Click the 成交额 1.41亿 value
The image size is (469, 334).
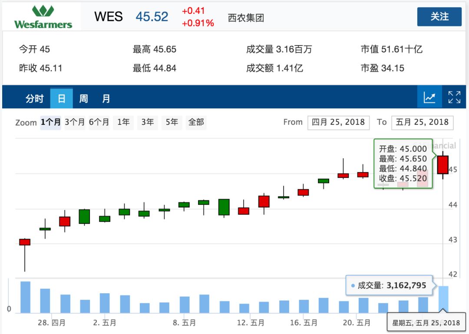(x=274, y=68)
